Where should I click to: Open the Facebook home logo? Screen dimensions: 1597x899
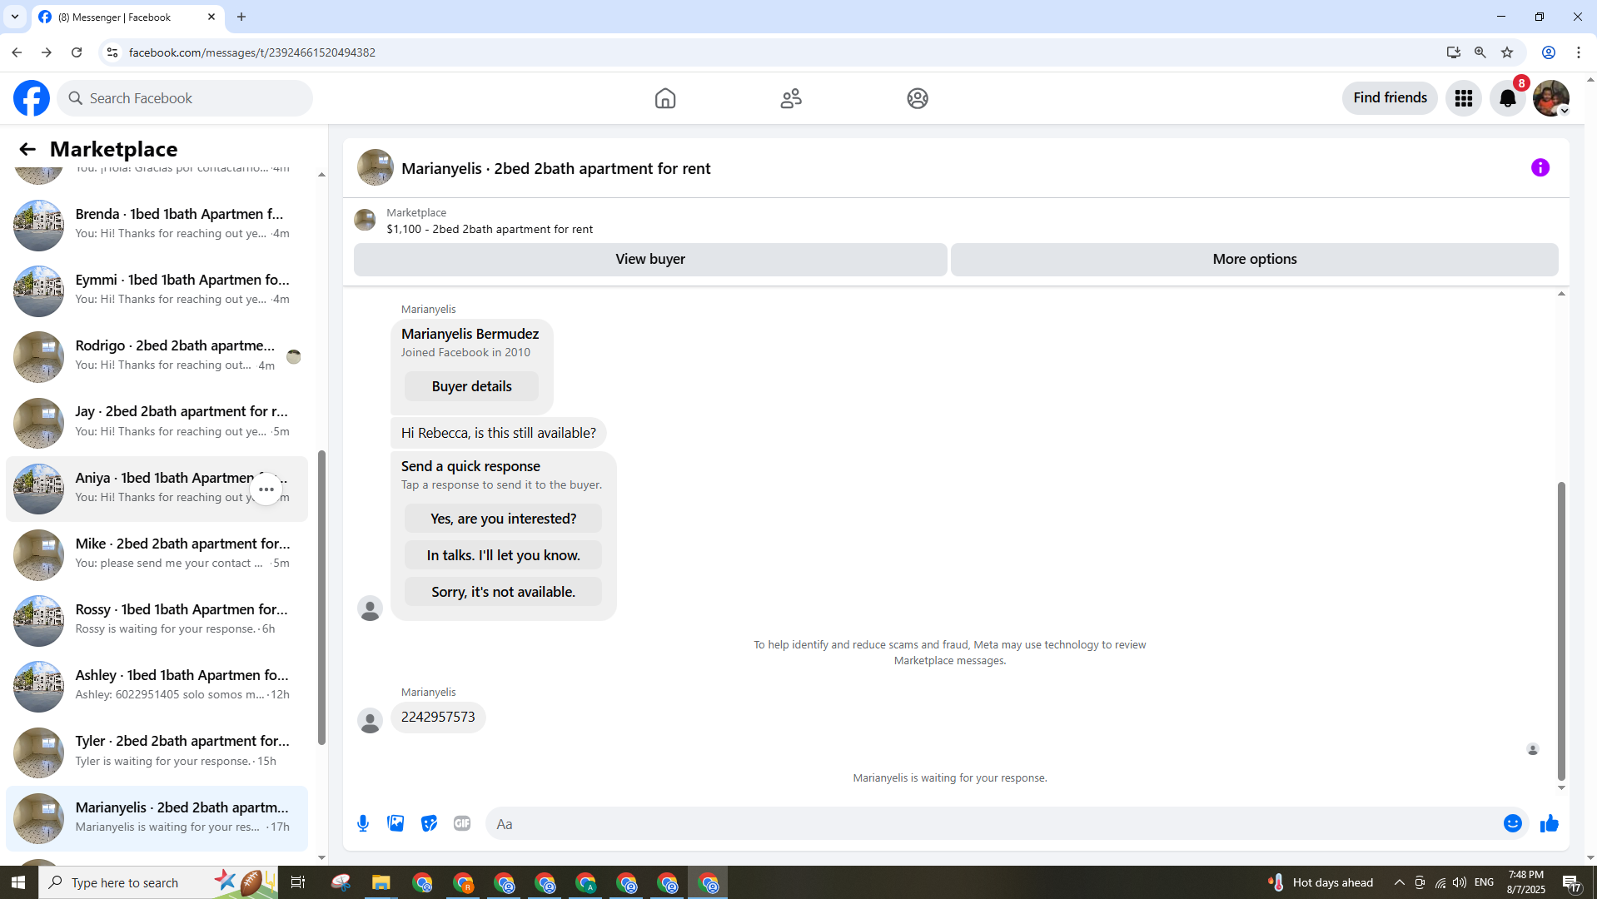pos(32,98)
